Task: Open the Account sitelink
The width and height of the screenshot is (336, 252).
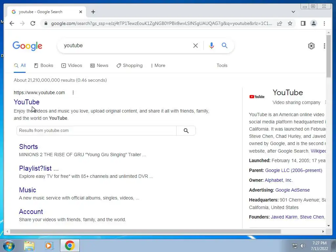Action: (x=31, y=212)
